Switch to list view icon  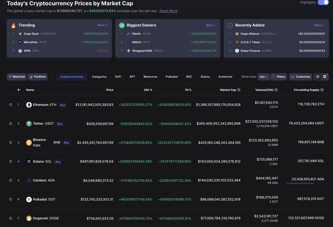click(x=317, y=77)
